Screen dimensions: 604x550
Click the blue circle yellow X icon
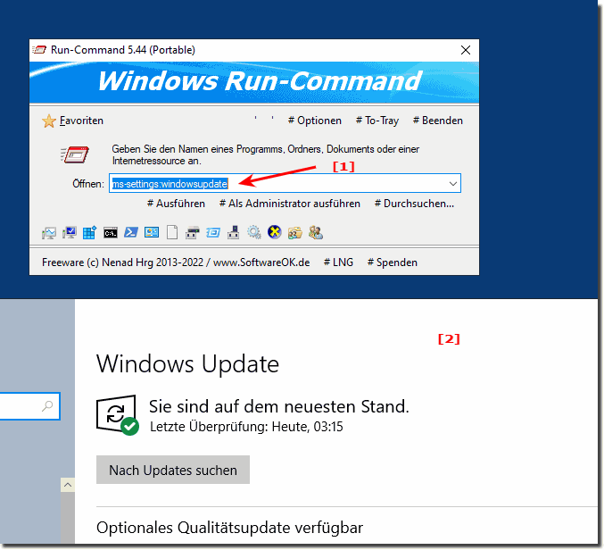(274, 232)
